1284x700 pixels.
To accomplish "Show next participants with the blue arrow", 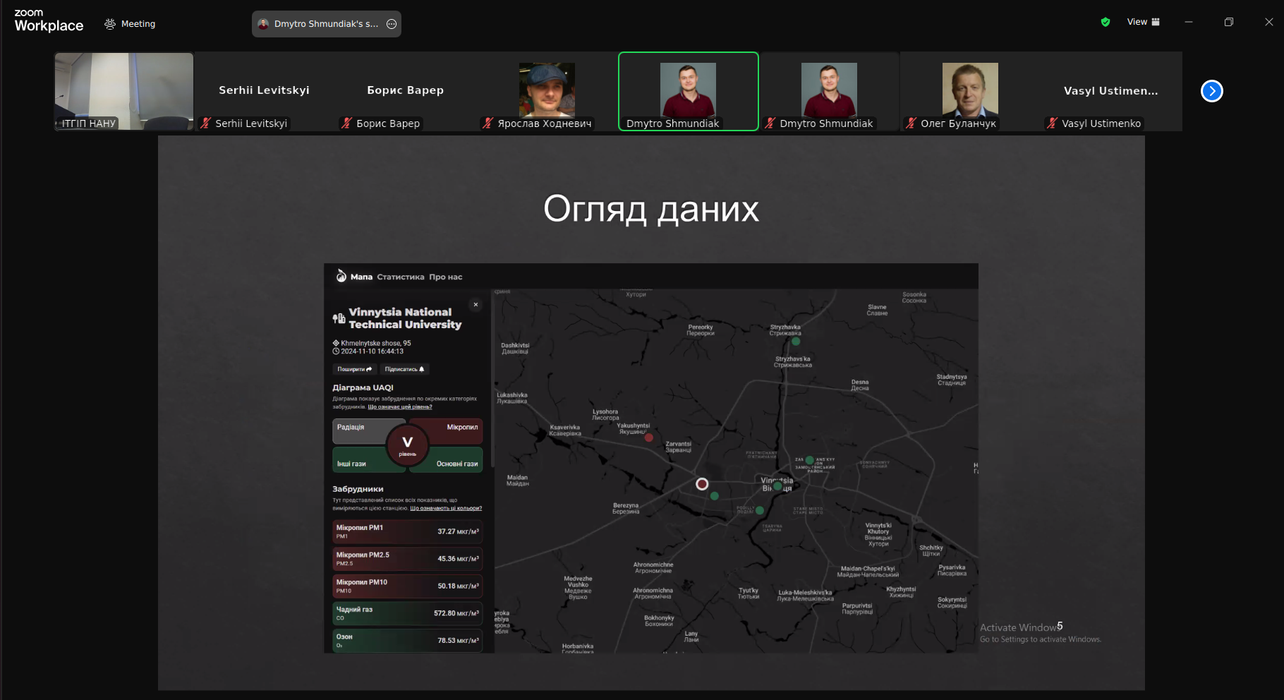I will point(1212,91).
